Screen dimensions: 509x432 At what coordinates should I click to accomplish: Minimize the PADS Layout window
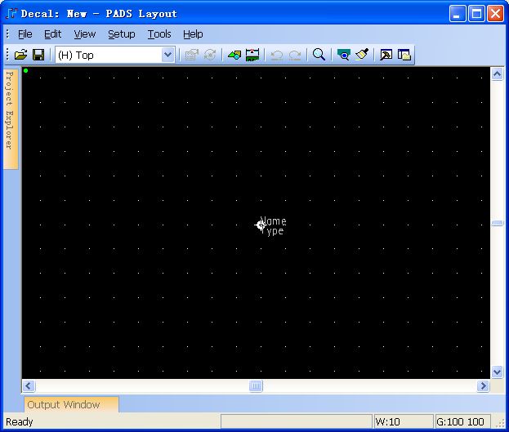(x=458, y=14)
